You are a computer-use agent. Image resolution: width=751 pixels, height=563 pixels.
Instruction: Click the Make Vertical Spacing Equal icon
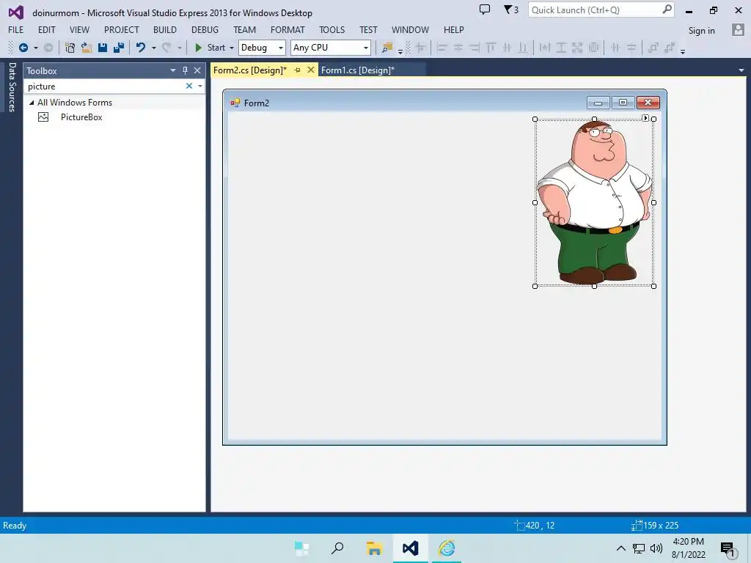click(631, 48)
